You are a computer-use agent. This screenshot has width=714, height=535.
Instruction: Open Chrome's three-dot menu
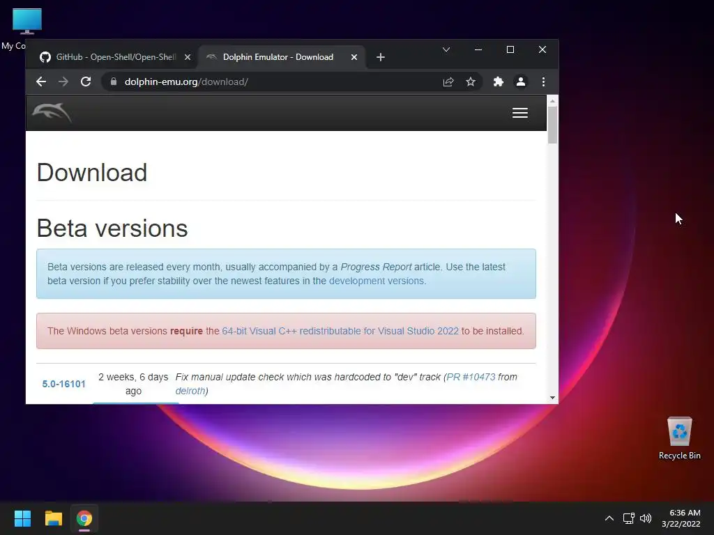(543, 82)
